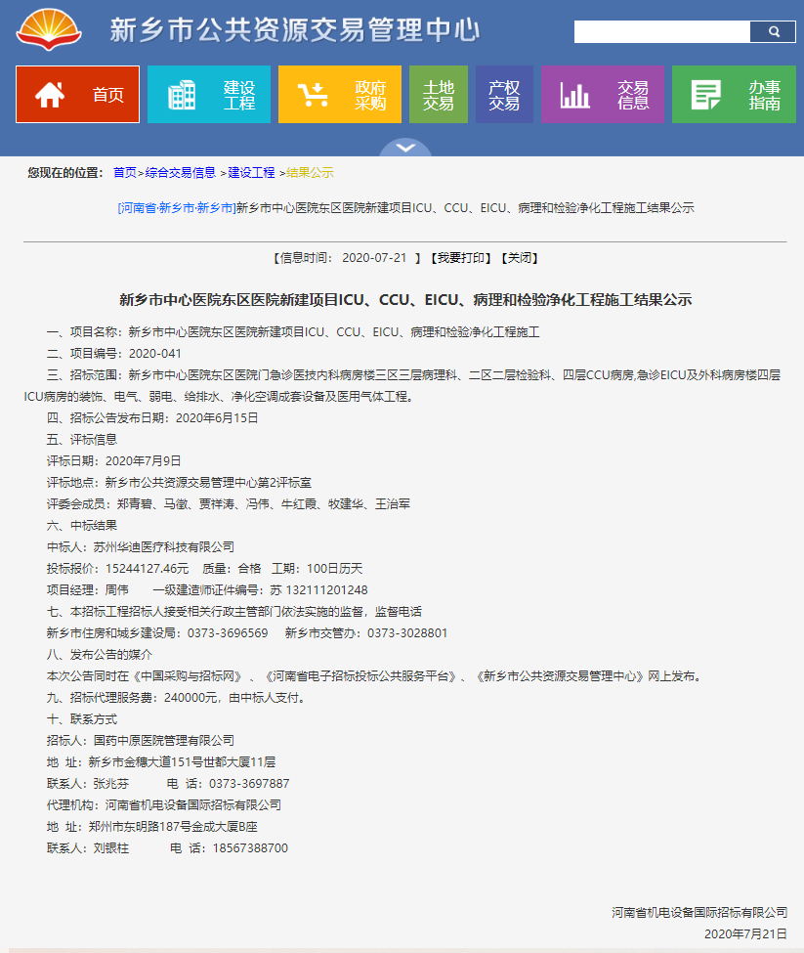
Task: Click phone number 0373-3696569
Action: click(228, 633)
